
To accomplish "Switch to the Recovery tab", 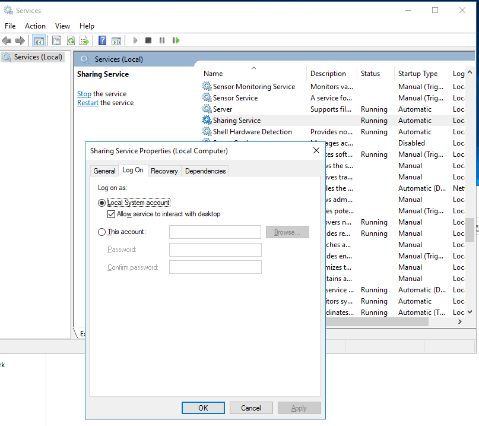I will click(164, 171).
